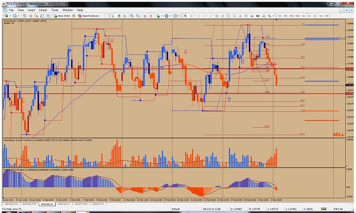Toggle the Data Window icon
This screenshot has width=356, height=213.
click(x=31, y=16)
